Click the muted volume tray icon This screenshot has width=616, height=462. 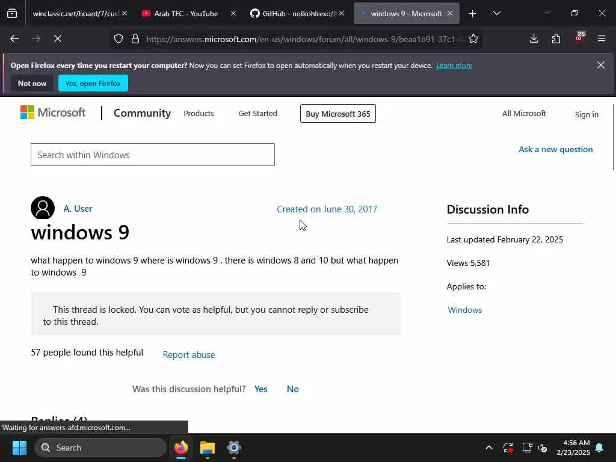pos(543,448)
